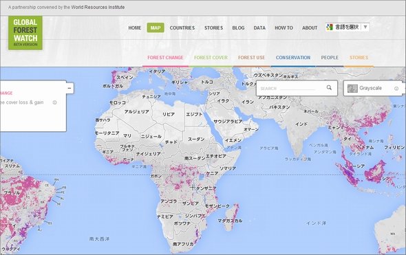Open the Data menu item
Image resolution: width=406 pixels, height=255 pixels.
[x=259, y=28]
